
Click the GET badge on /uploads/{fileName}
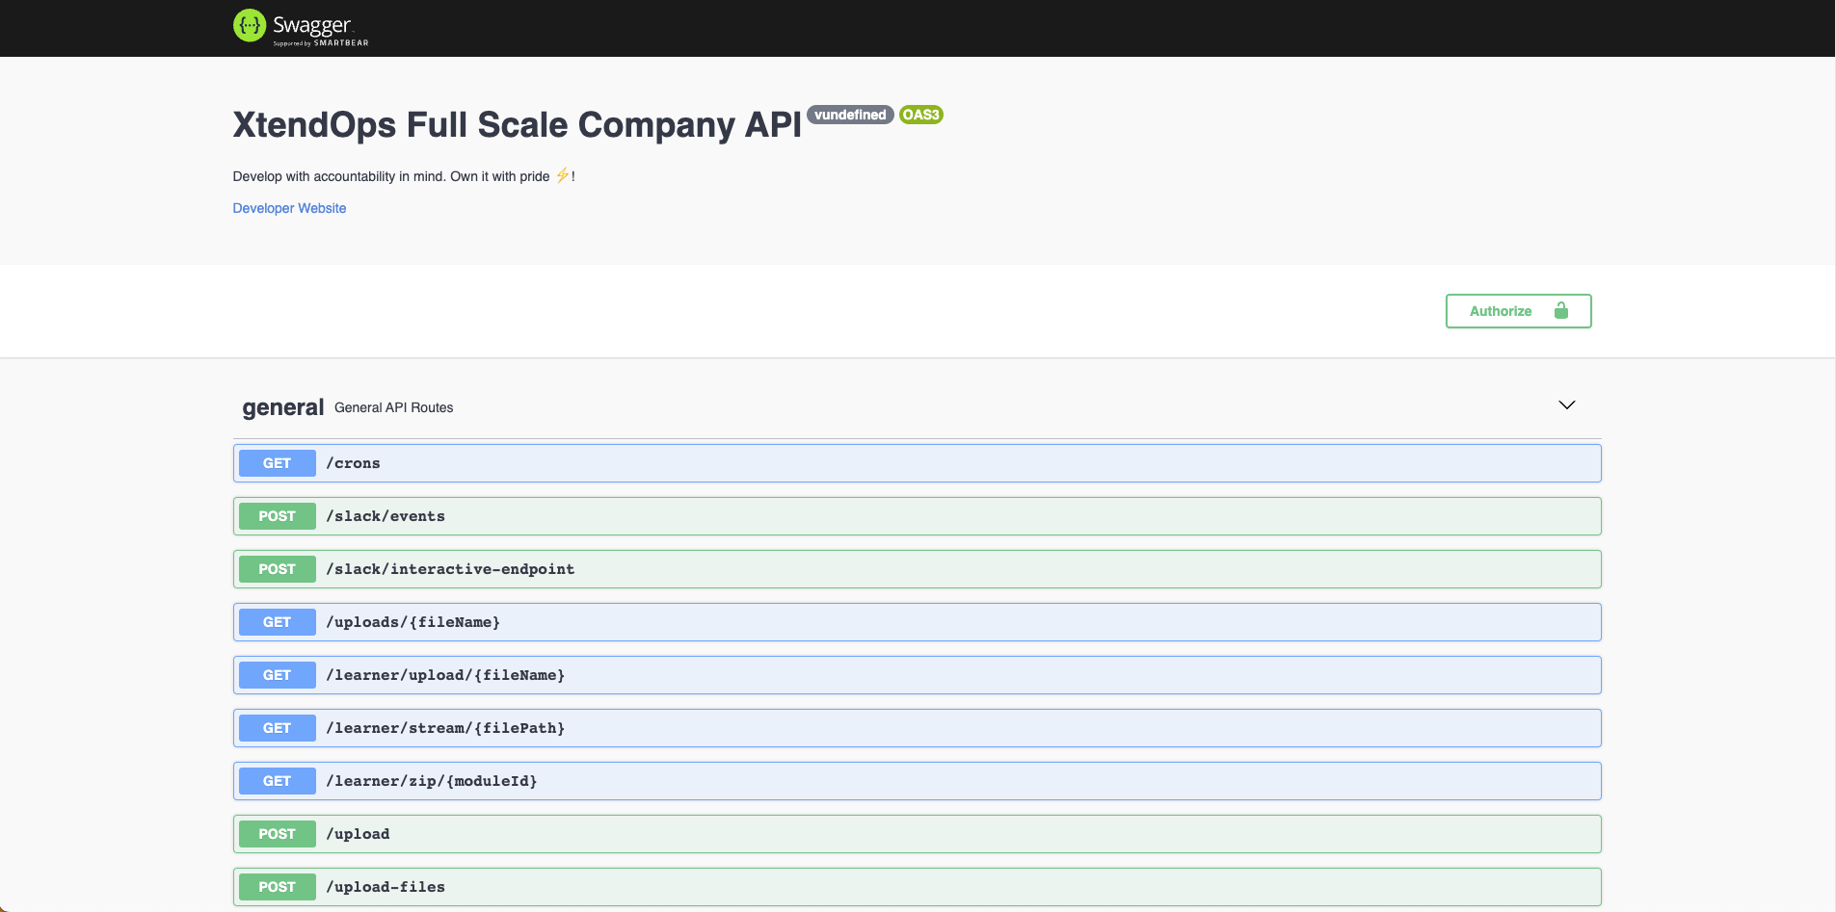(x=276, y=621)
